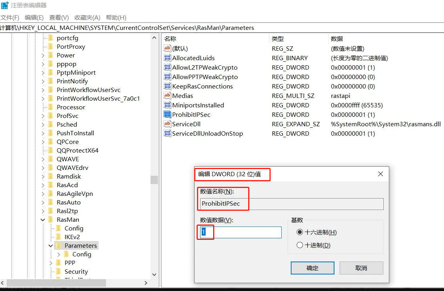Screen dimensions: 444x291
Task: Click the ProhibitIPSec DWORD value icon
Action: [x=167, y=115]
